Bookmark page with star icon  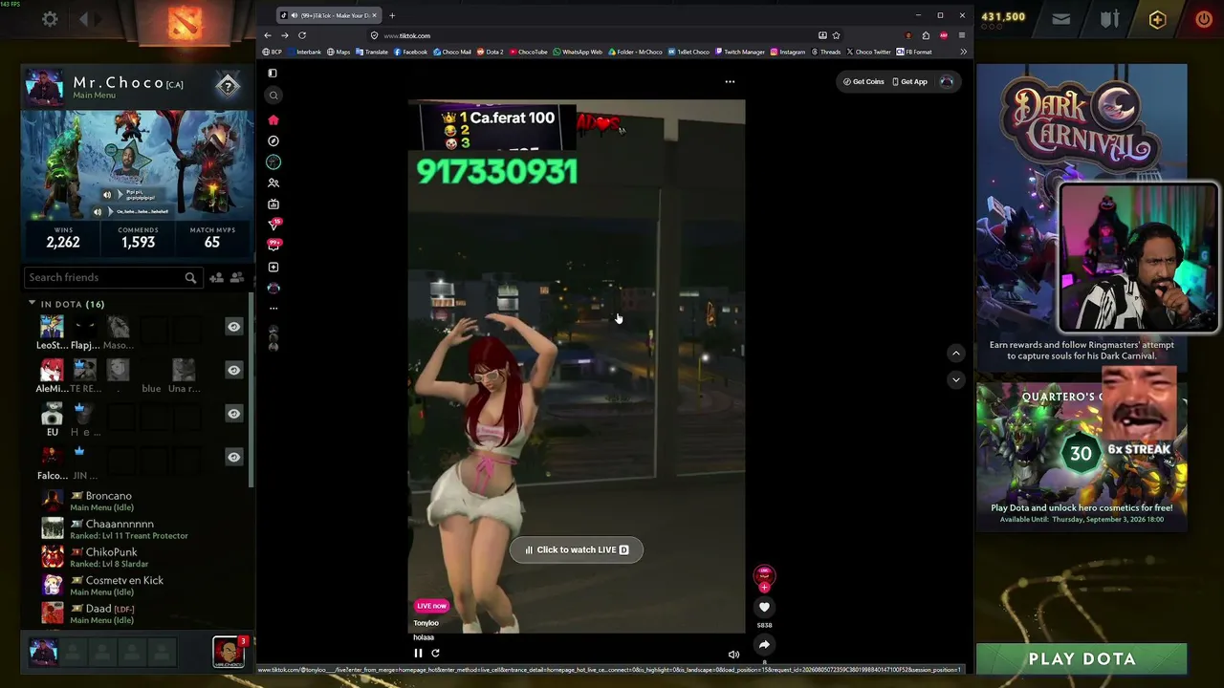[836, 35]
